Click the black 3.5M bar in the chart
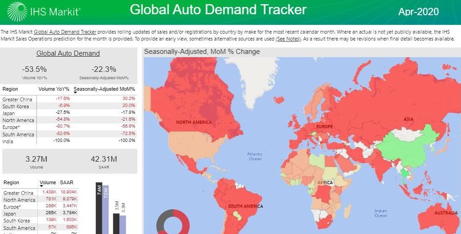The width and height of the screenshot is (461, 234). (x=117, y=224)
